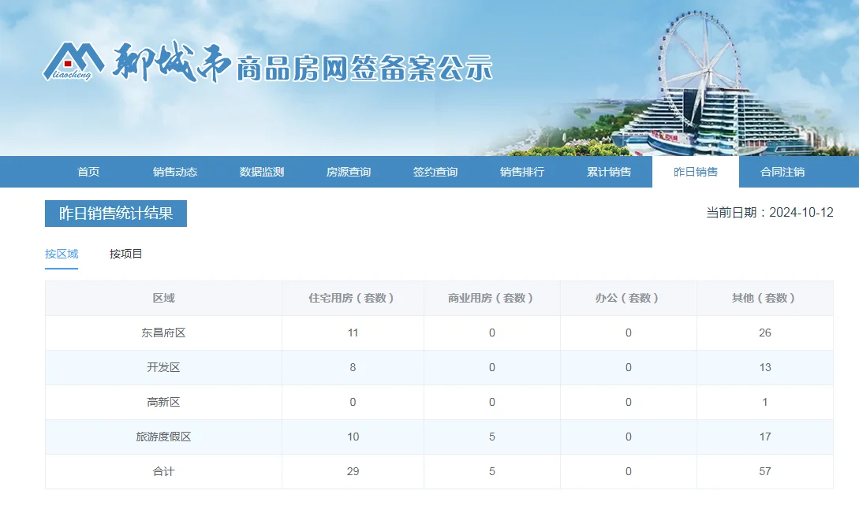The height and width of the screenshot is (524, 859).
Task: Open 合同注销 navigation item
Action: pos(782,172)
